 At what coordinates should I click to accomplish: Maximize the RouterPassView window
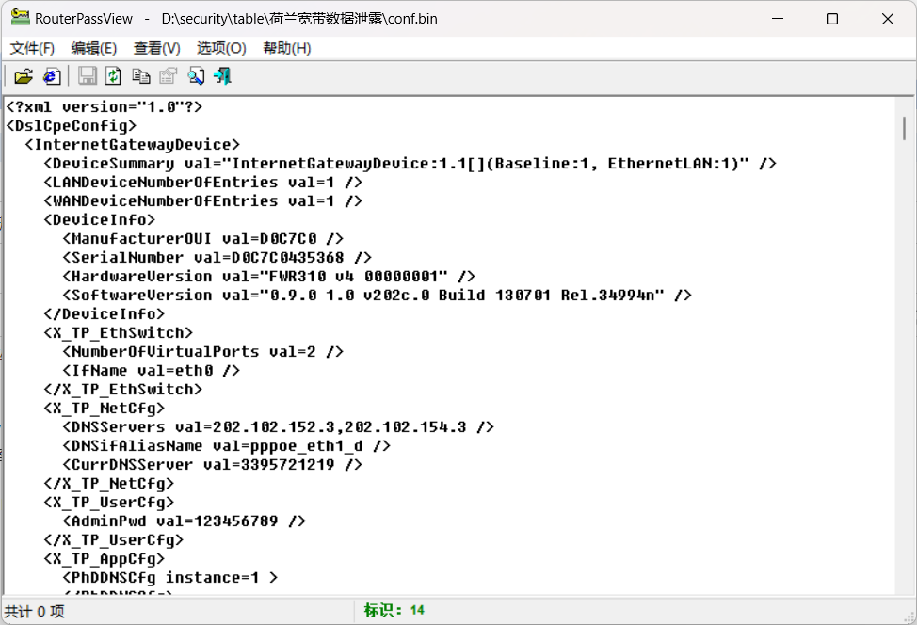[x=832, y=19]
